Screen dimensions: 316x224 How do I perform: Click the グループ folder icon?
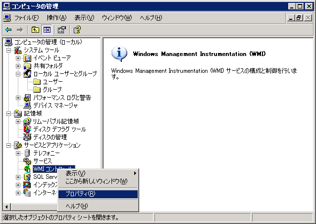37,90
